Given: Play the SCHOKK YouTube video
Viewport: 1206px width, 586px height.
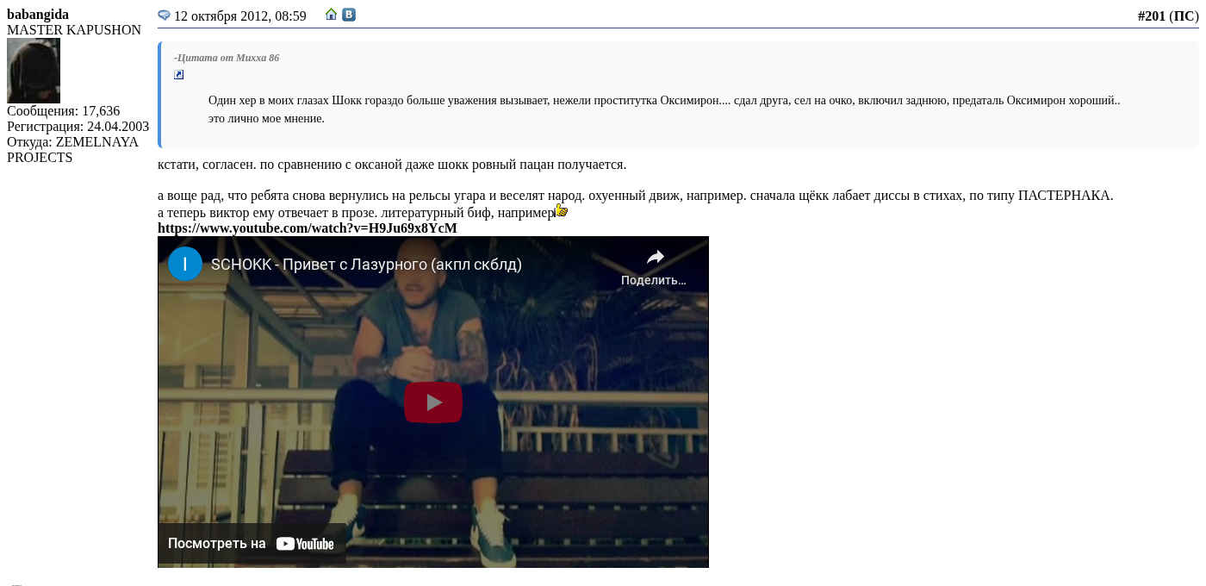Looking at the screenshot, I should [433, 402].
